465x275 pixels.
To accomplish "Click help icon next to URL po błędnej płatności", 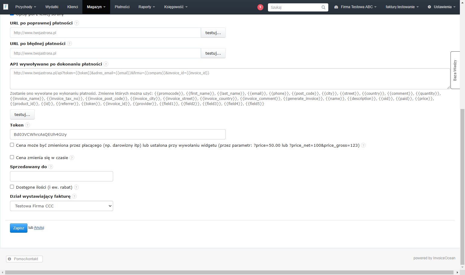I will 69,43.
